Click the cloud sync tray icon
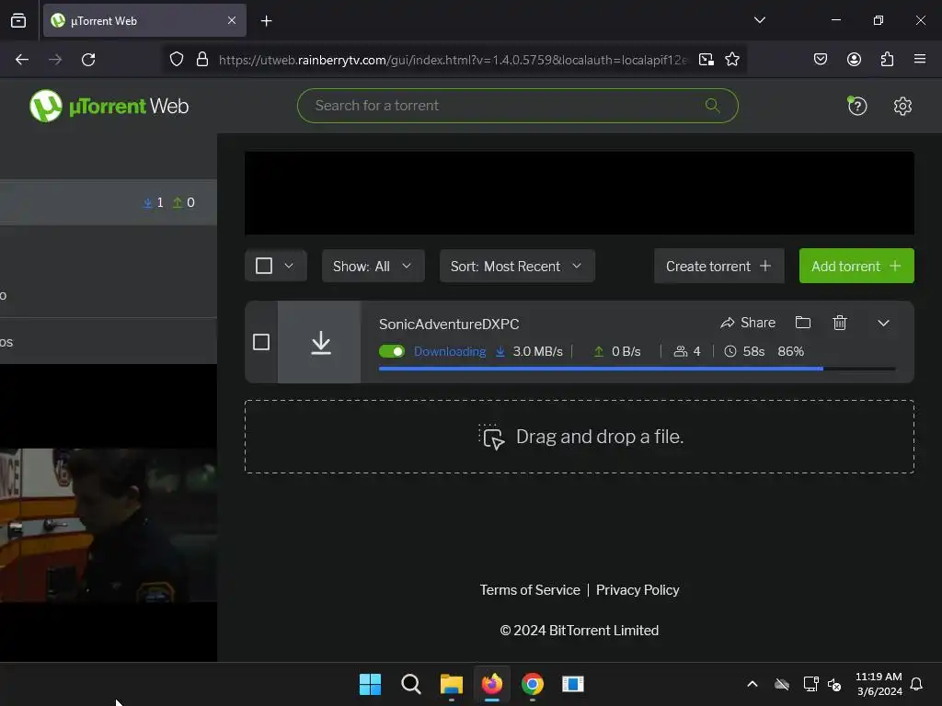The width and height of the screenshot is (942, 706). pyautogui.click(x=782, y=684)
